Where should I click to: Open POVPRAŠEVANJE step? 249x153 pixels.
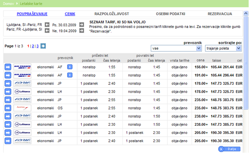pos(32,14)
